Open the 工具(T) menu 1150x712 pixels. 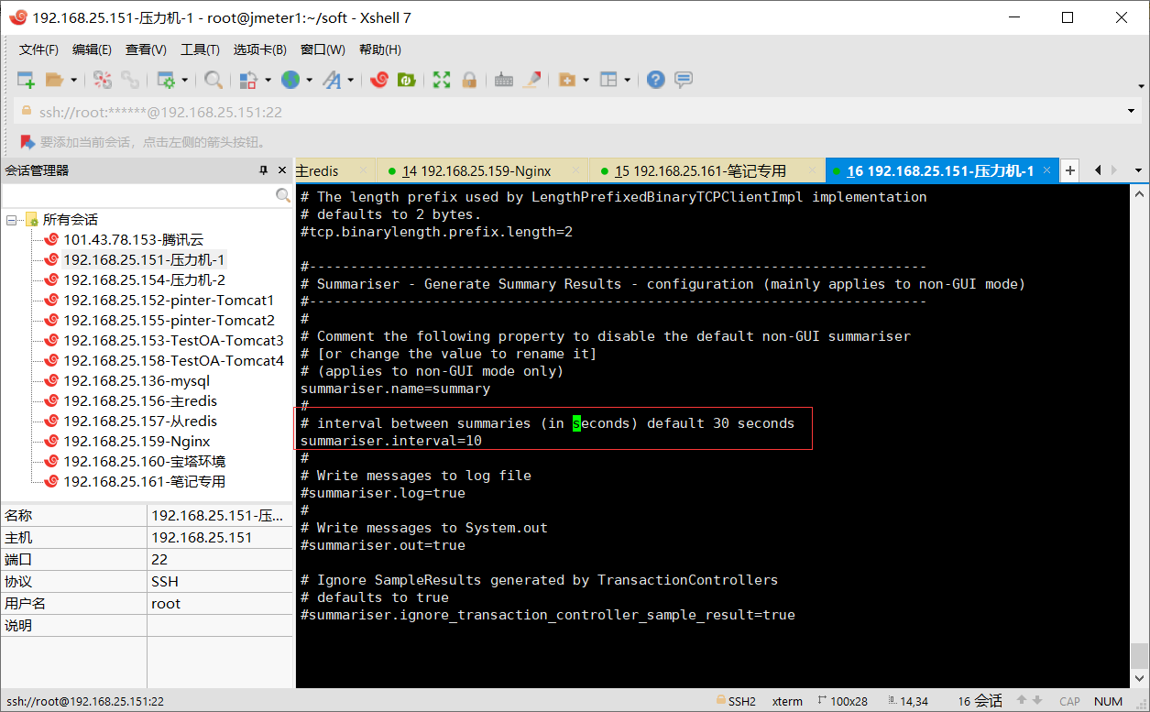click(x=200, y=49)
